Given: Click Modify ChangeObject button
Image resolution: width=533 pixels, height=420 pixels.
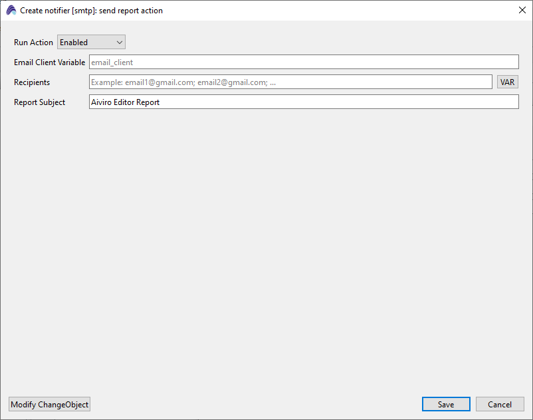Looking at the screenshot, I should click(x=49, y=405).
